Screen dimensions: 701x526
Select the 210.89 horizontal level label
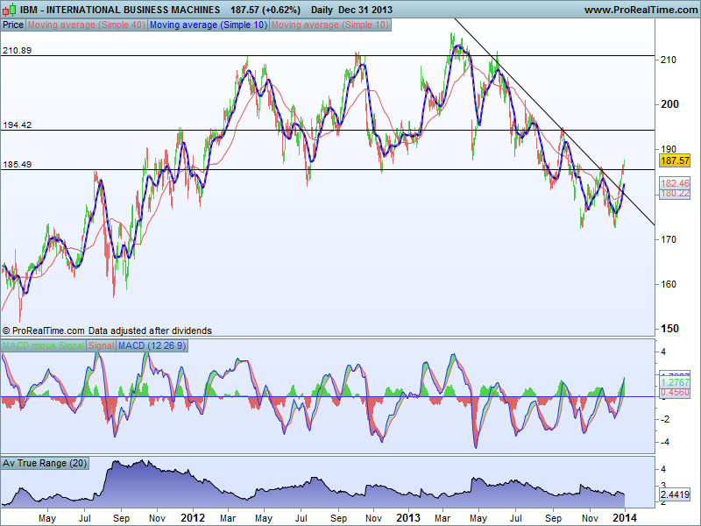pos(17,51)
